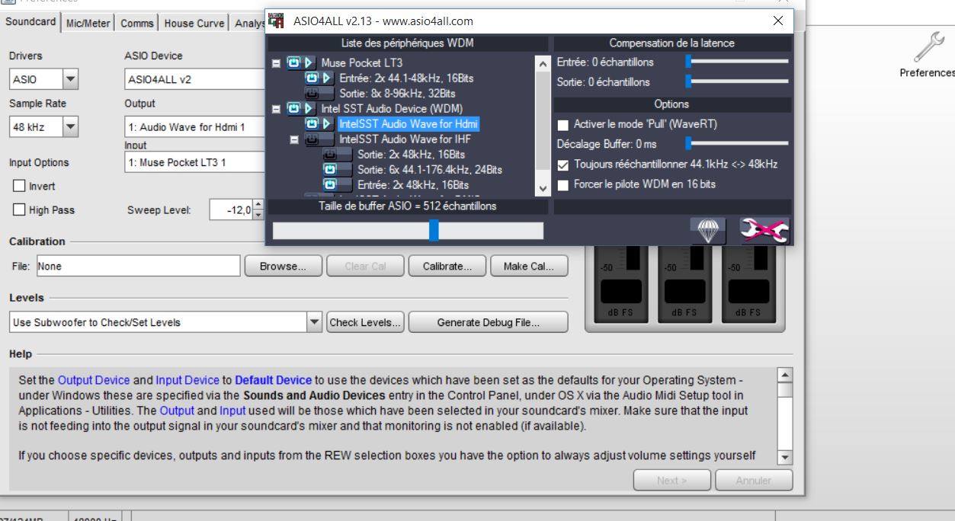Toggle power icon for Sortie 6x 44.1-176.4kHz
955x521 pixels.
[x=330, y=169]
